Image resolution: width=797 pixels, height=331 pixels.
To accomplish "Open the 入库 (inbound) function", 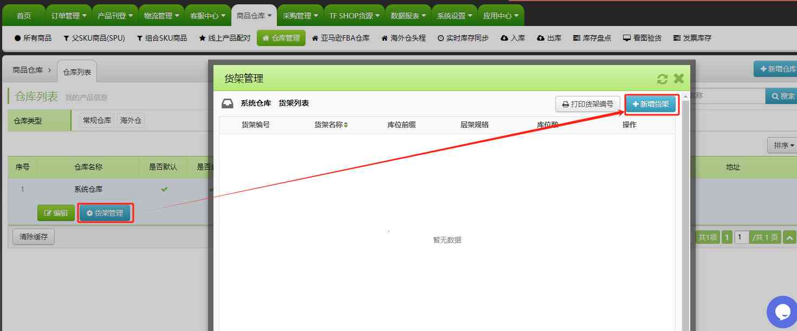I will pyautogui.click(x=513, y=37).
